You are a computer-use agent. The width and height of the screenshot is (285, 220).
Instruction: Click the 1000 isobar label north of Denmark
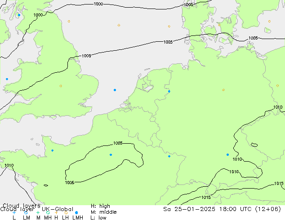pyautogui.click(x=188, y=5)
